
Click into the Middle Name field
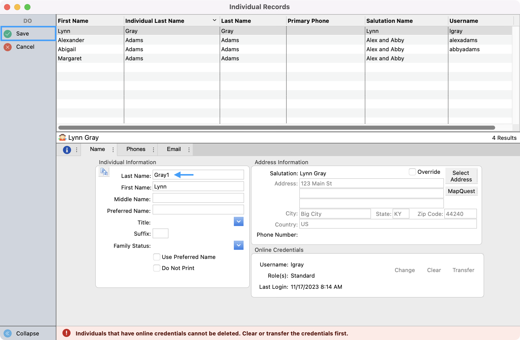198,198
